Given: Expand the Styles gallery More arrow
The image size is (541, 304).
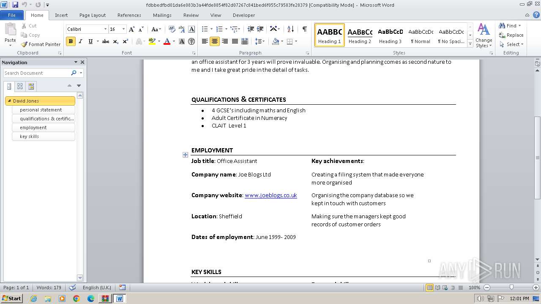Looking at the screenshot, I should pos(470,43).
